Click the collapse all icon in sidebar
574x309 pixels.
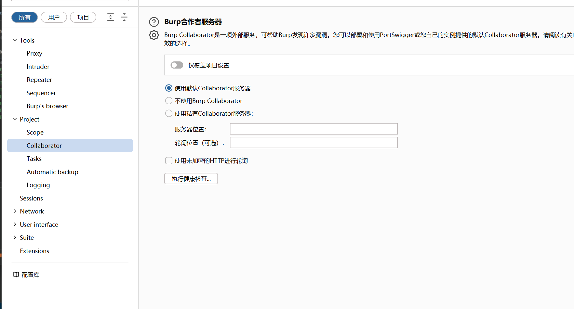[x=124, y=17]
